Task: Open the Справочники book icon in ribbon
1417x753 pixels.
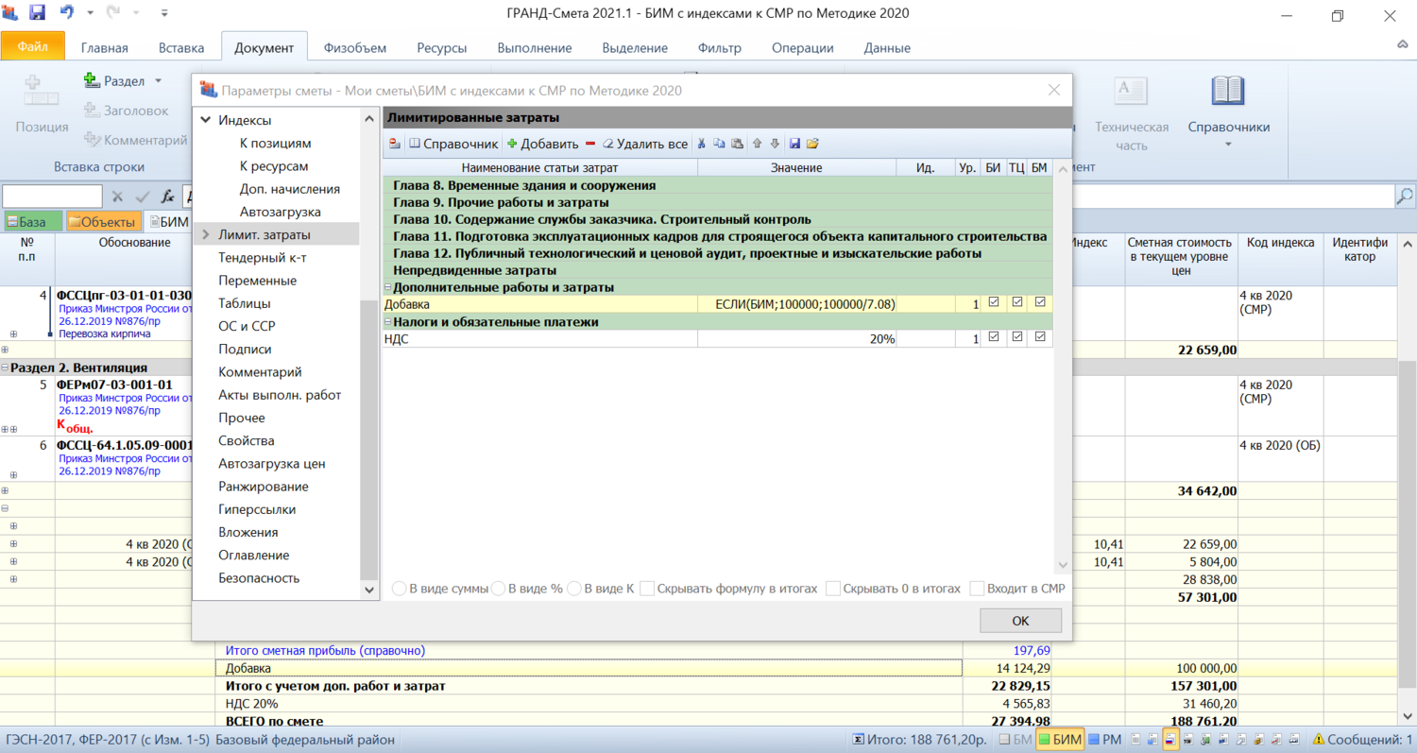Action: (1228, 92)
